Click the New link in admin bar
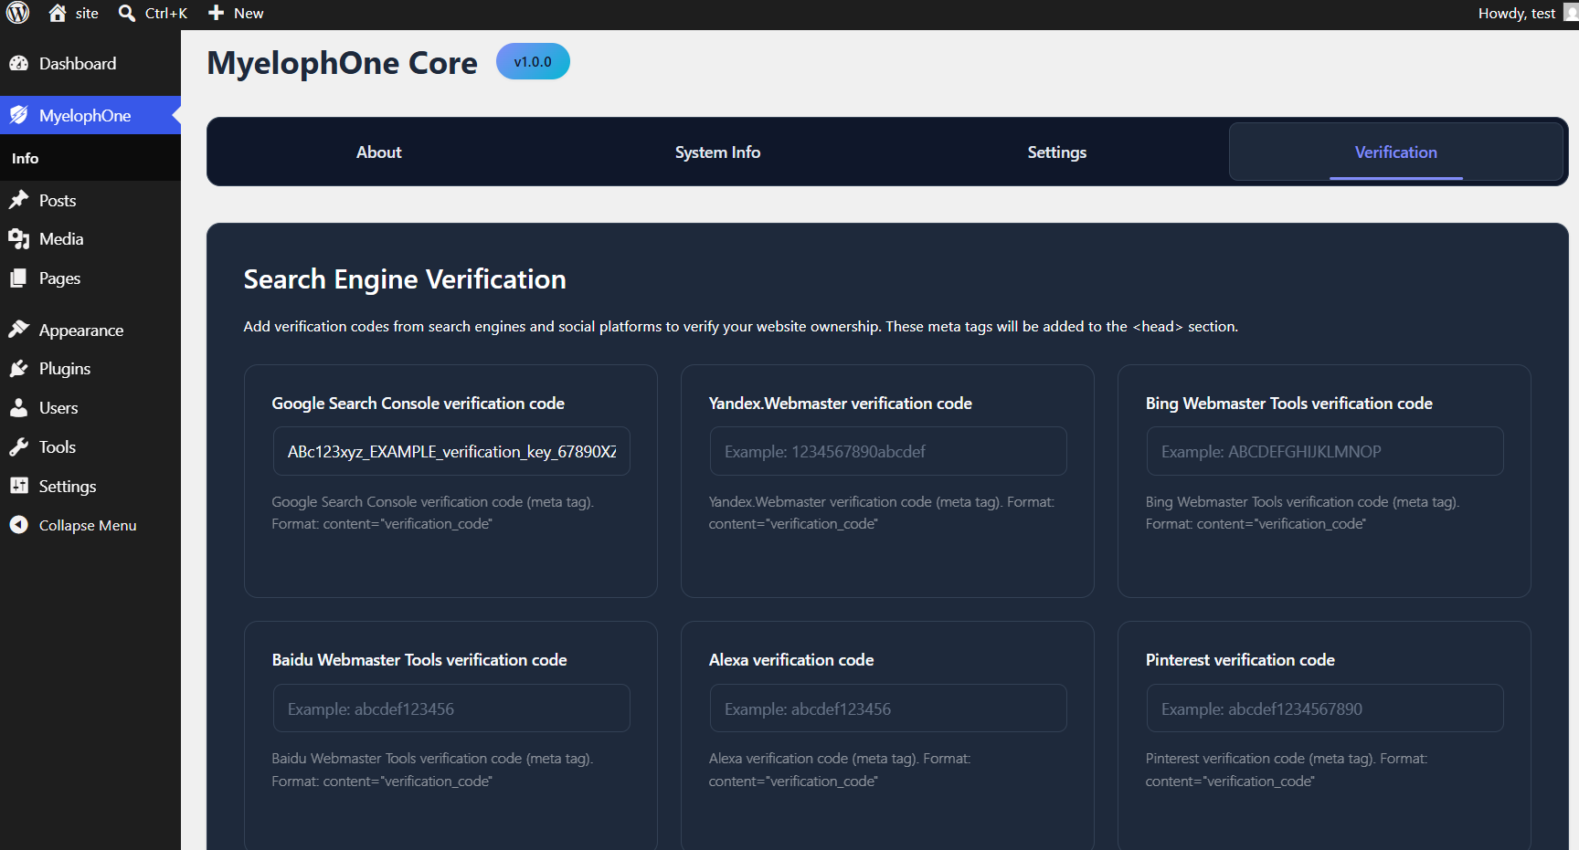Screen dimensions: 1579x850 click(249, 14)
